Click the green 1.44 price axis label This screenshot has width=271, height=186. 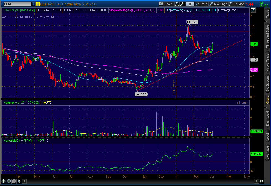click(254, 44)
